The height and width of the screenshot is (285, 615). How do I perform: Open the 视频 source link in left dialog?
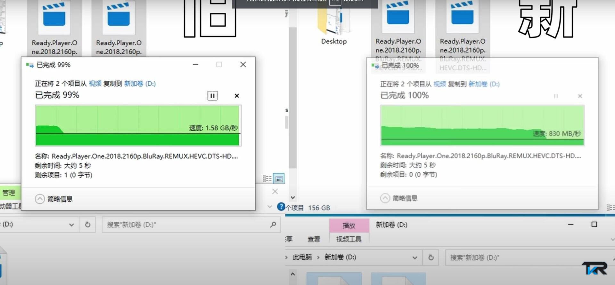tap(95, 83)
